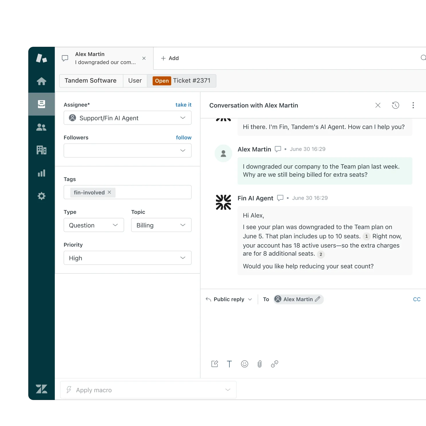Open the Priority dropdown set to High

click(127, 258)
